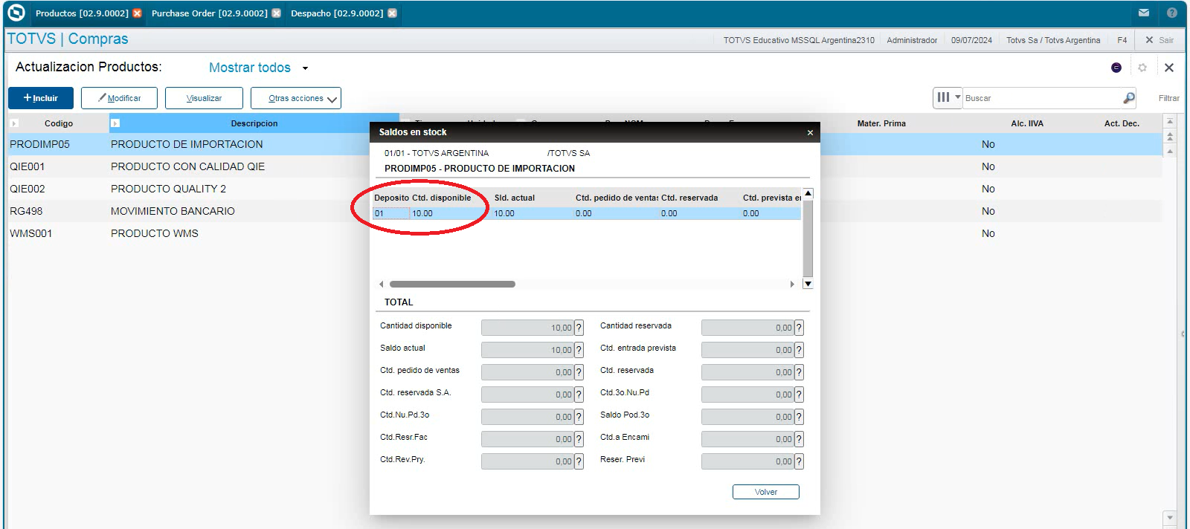Click help icon beside Ctd.a Encami
The height and width of the screenshot is (529, 1190).
[799, 439]
